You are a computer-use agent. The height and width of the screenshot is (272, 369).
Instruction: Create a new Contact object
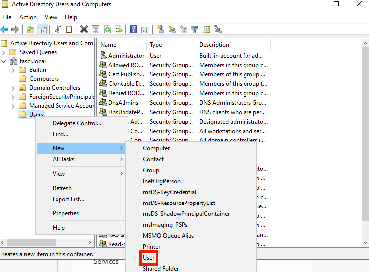191,159
